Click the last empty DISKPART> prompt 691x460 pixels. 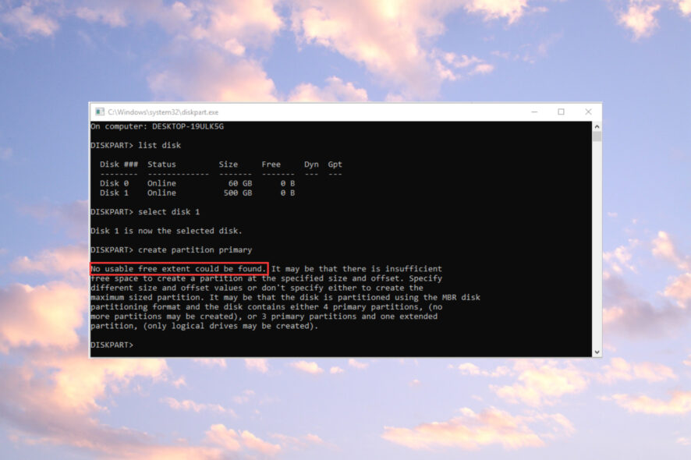(x=112, y=345)
